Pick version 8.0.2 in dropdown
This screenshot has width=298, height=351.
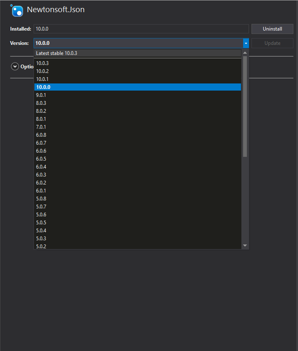pos(137,111)
